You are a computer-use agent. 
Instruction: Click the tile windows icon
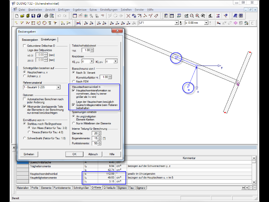coord(241,16)
